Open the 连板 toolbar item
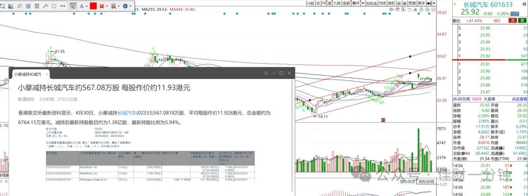Screen dimensions: 528x196 coord(346,3)
